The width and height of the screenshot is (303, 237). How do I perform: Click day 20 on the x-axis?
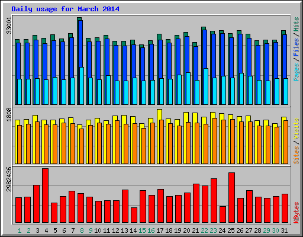click(186, 230)
